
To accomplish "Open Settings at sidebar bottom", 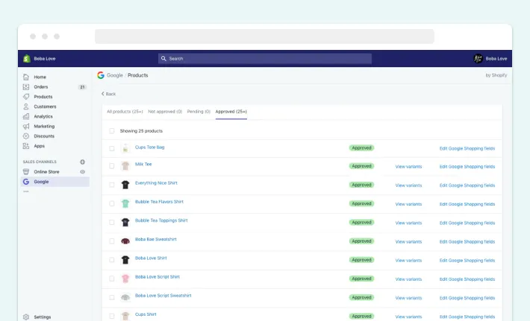I will click(43, 317).
